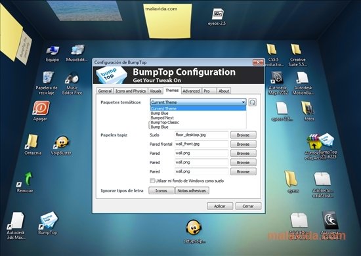Select the eyeos-2.5 7z archive icon
361x256 pixels.
pos(217,14)
